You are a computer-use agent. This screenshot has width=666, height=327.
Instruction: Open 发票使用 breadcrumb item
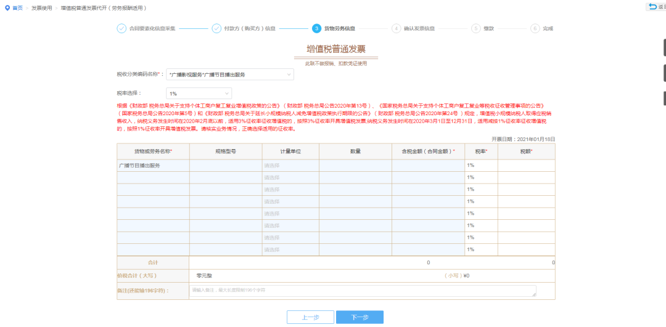coord(42,8)
